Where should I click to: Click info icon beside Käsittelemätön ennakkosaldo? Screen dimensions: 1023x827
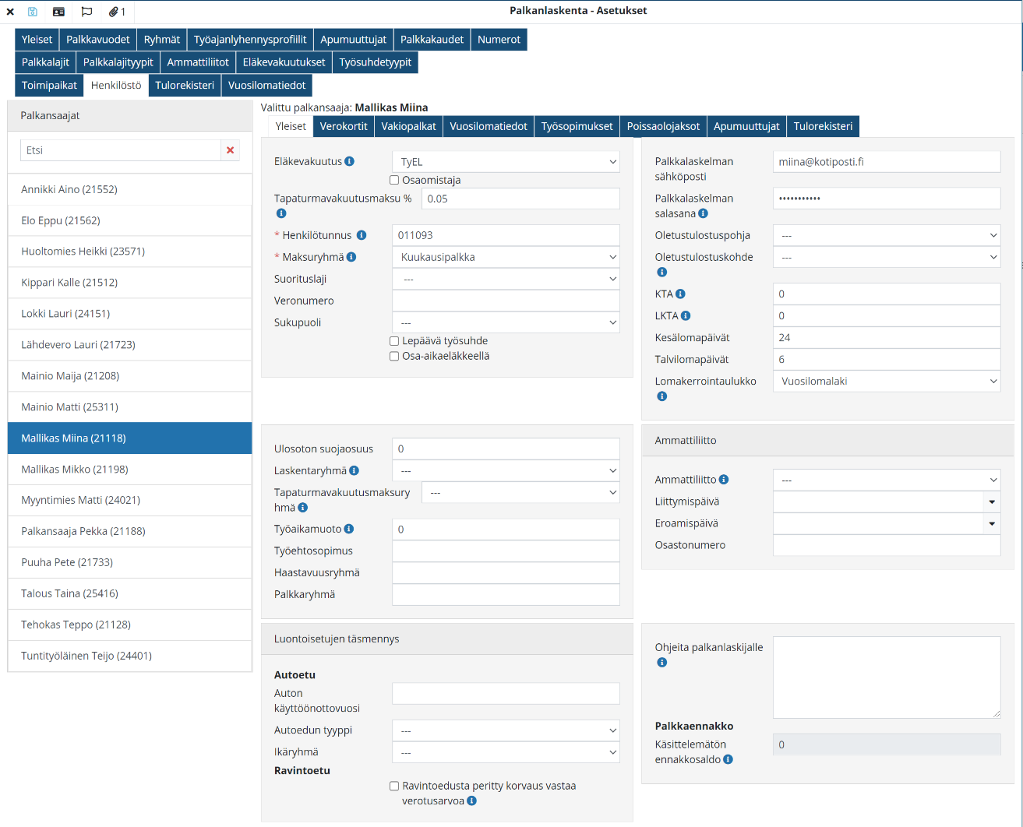[x=728, y=759]
